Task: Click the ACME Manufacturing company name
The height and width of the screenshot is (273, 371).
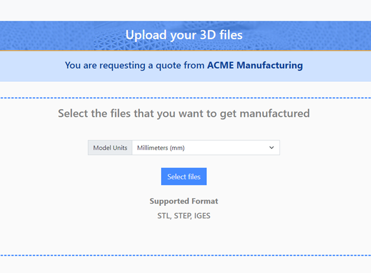Action: click(255, 65)
